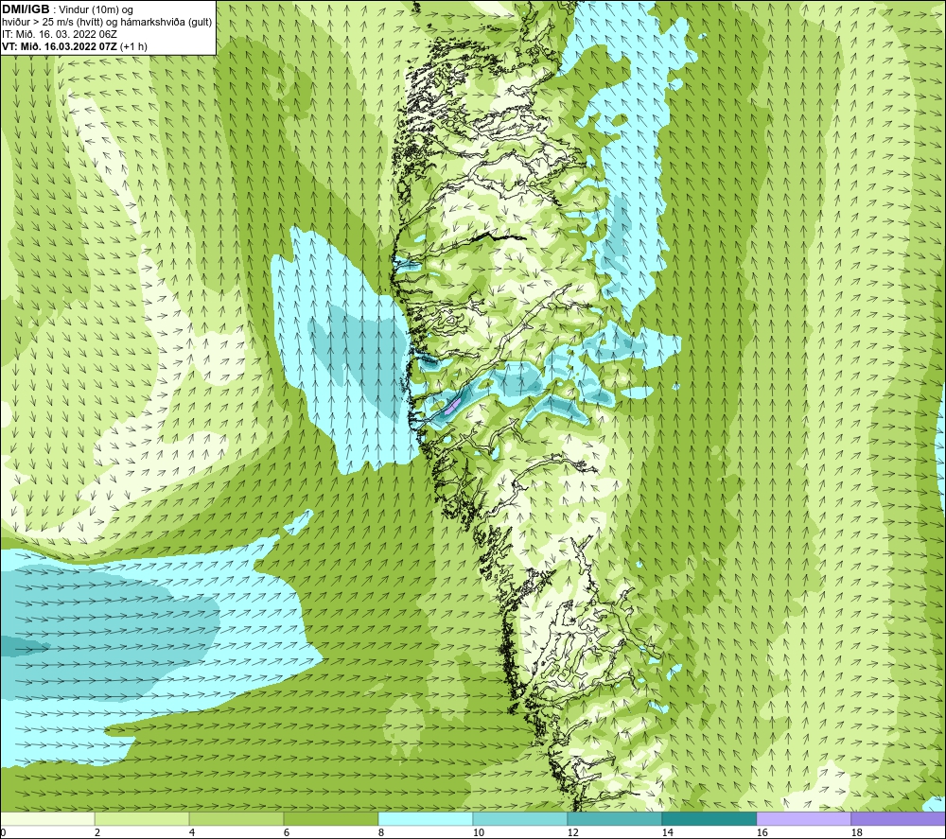Click the legend label '4'
Image resolution: width=946 pixels, height=839 pixels.
pyautogui.click(x=192, y=832)
